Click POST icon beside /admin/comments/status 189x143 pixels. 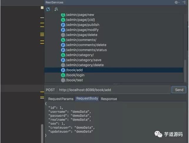63,50
